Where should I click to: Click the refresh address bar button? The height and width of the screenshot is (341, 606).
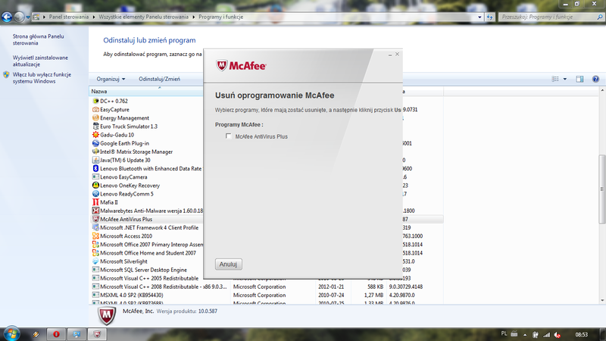point(489,17)
